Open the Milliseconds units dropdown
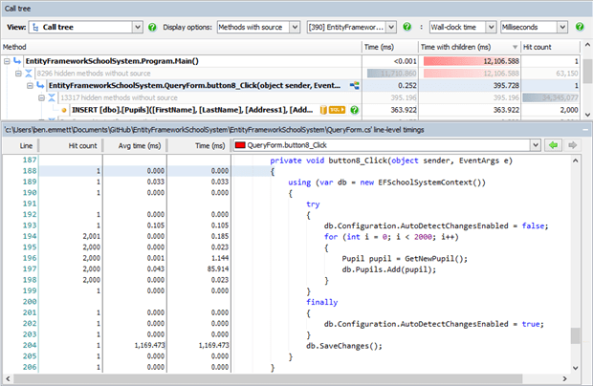593x386 pixels. (x=562, y=27)
